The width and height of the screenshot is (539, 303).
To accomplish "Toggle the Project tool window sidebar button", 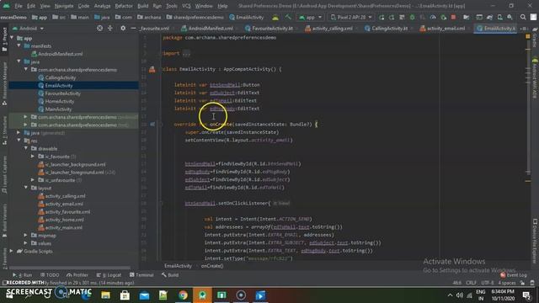I will (x=4, y=40).
